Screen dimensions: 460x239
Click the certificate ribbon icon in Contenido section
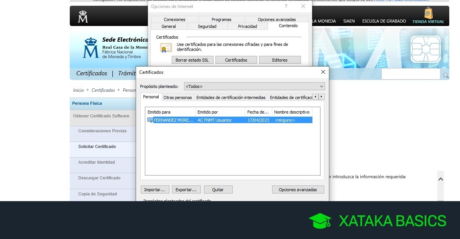click(x=166, y=47)
